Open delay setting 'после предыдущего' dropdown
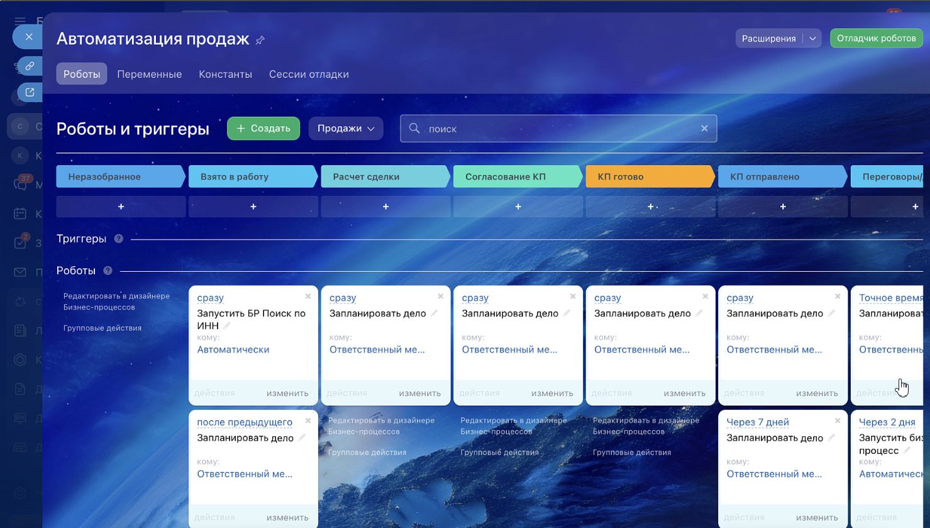This screenshot has height=528, width=930. 245,422
